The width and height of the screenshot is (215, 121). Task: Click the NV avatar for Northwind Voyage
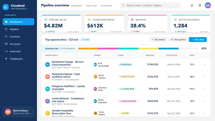tap(48, 65)
